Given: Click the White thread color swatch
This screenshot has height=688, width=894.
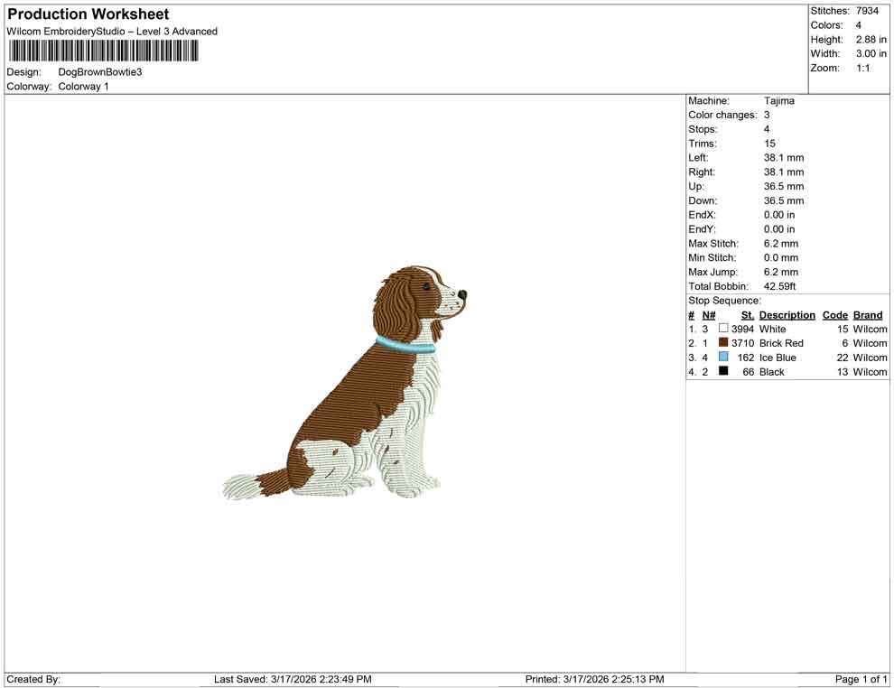Looking at the screenshot, I should point(723,329).
